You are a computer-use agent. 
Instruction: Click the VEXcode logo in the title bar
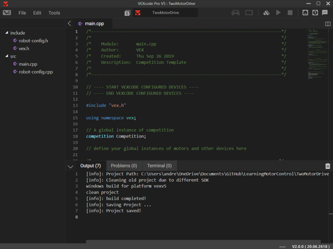[6, 4]
